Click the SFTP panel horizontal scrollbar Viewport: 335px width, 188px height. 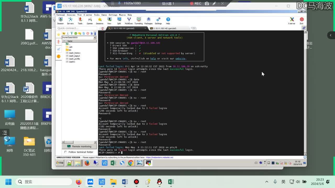click(x=79, y=142)
